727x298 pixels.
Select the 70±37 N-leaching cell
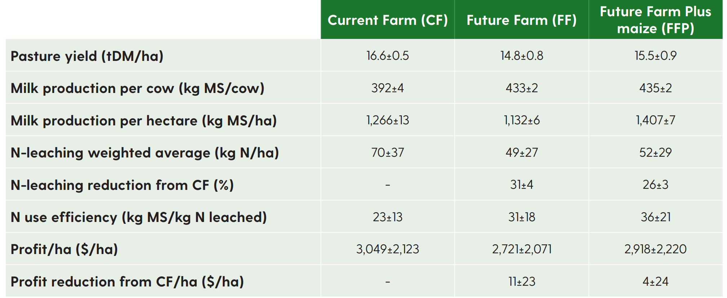(x=387, y=152)
